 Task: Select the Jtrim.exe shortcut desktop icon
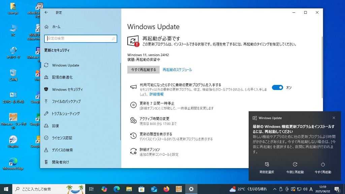coord(13,121)
